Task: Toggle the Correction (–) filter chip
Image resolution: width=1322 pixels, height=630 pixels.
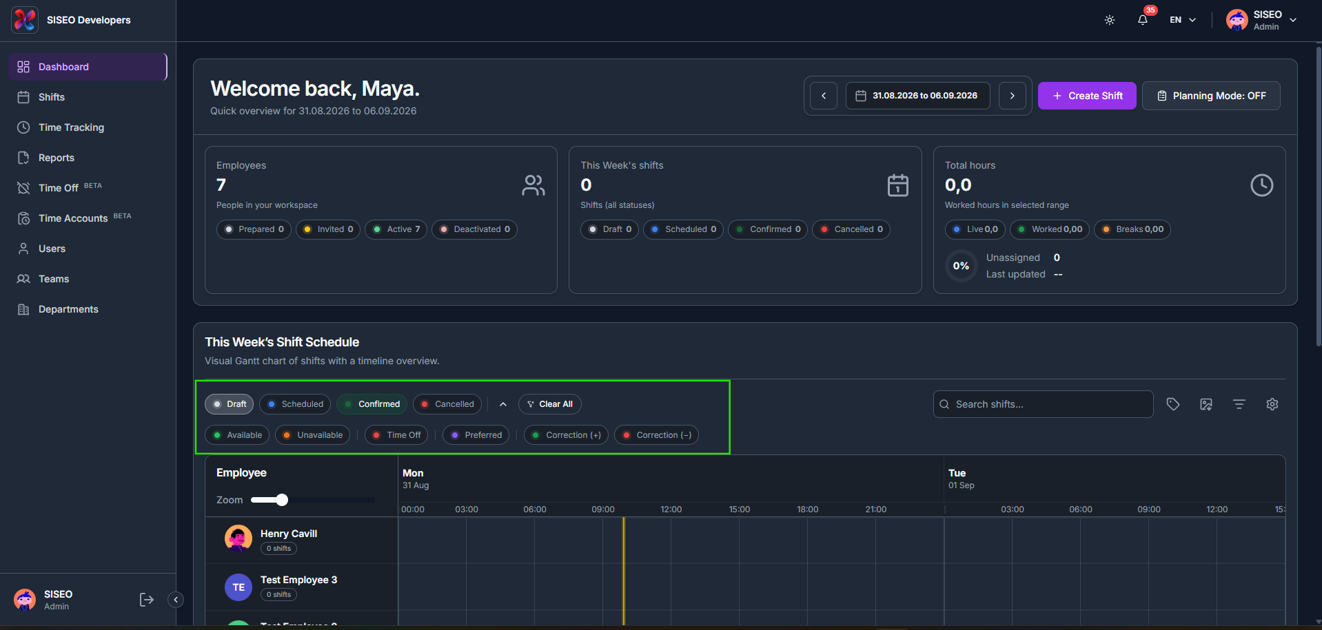Action: click(656, 435)
